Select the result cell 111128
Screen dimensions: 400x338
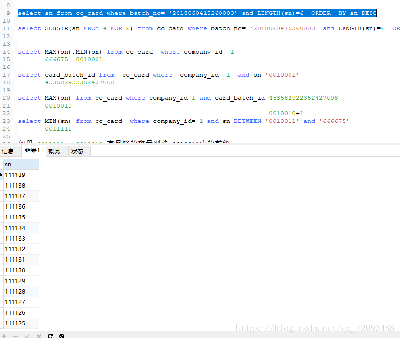pyautogui.click(x=21, y=291)
